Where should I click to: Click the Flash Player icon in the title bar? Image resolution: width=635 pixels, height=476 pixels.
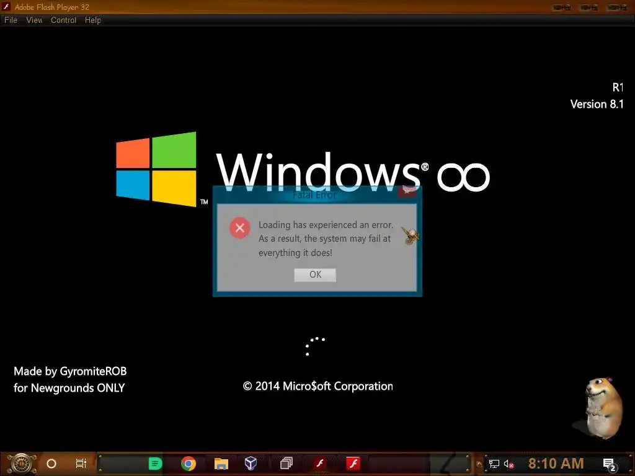(6, 7)
